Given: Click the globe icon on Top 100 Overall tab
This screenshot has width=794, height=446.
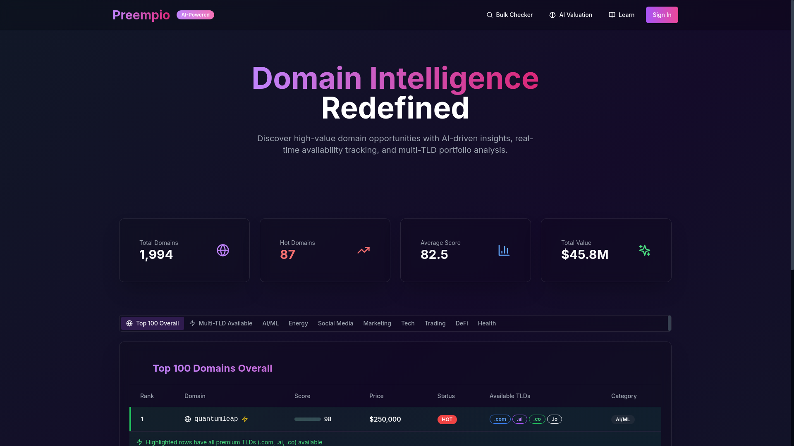Looking at the screenshot, I should click(129, 323).
